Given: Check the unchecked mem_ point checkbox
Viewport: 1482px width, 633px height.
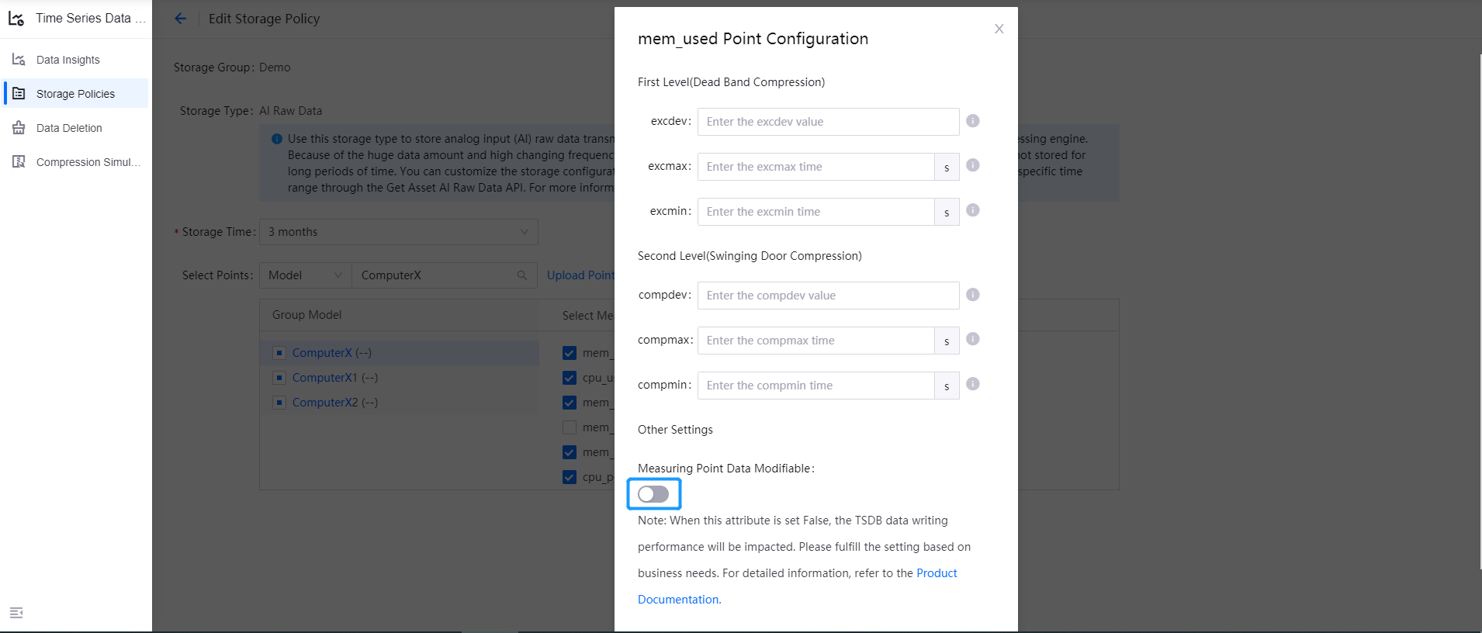Looking at the screenshot, I should 570,427.
